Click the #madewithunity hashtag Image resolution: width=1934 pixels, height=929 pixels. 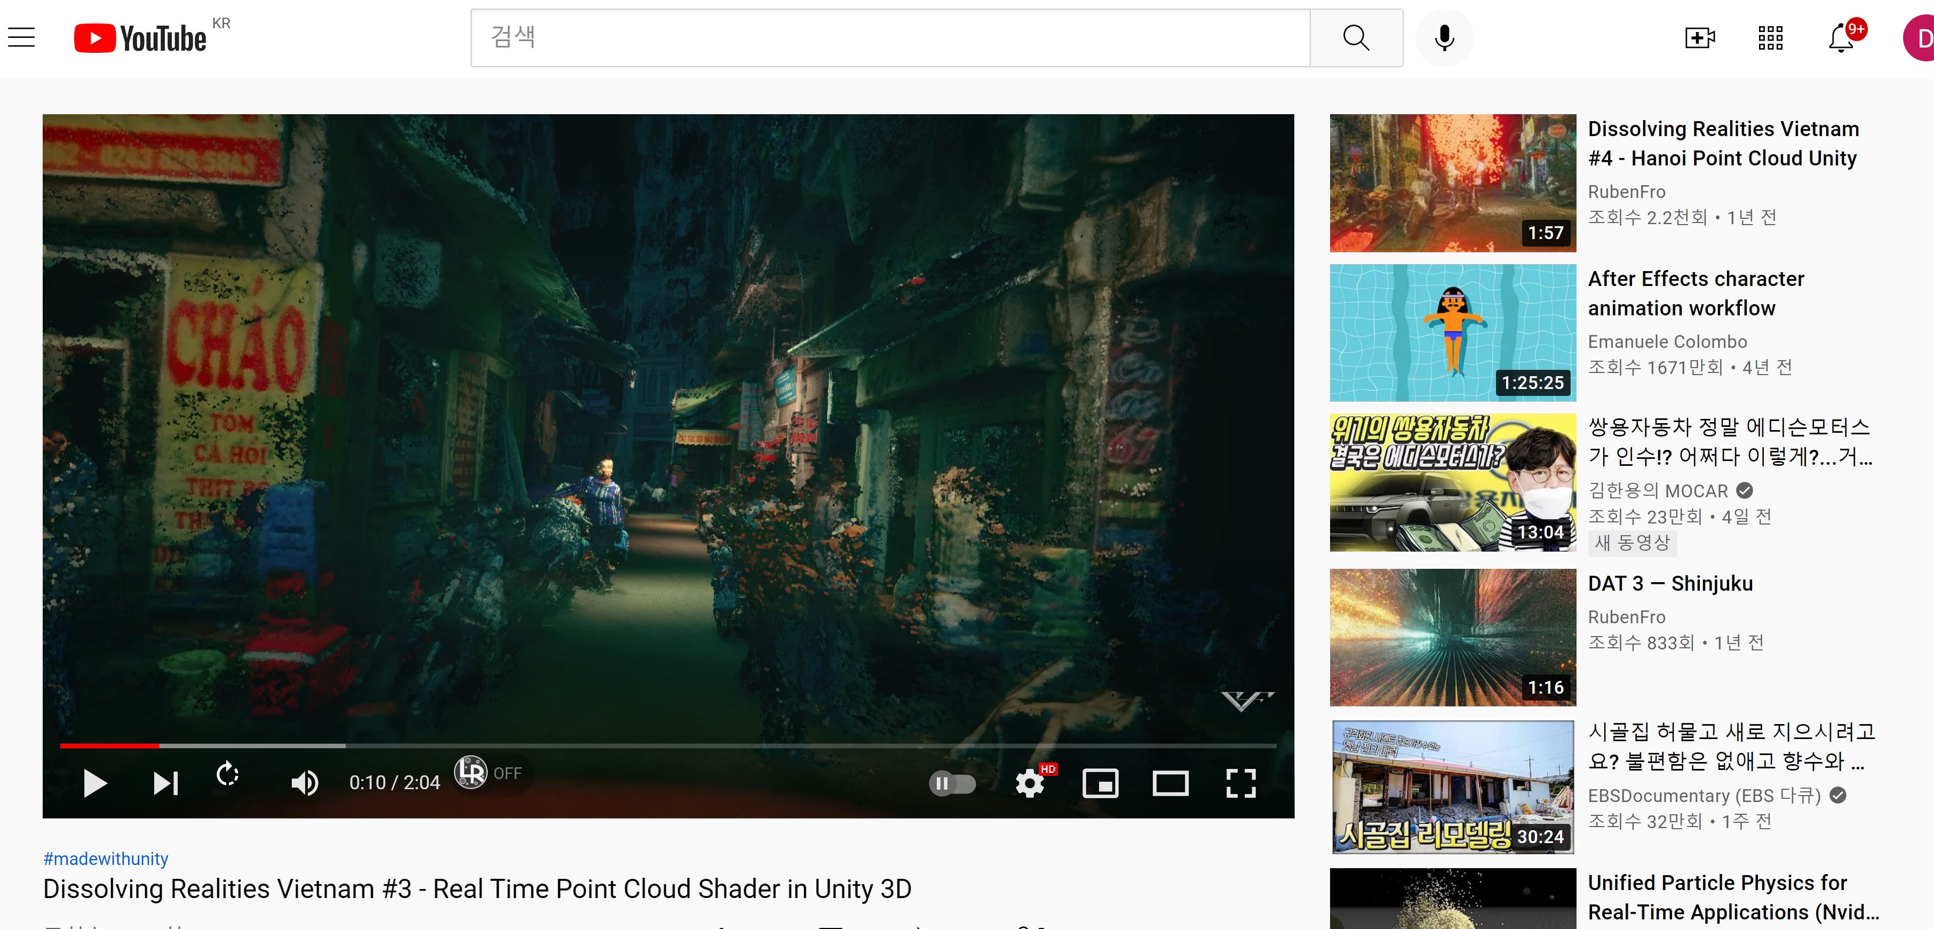(x=106, y=859)
